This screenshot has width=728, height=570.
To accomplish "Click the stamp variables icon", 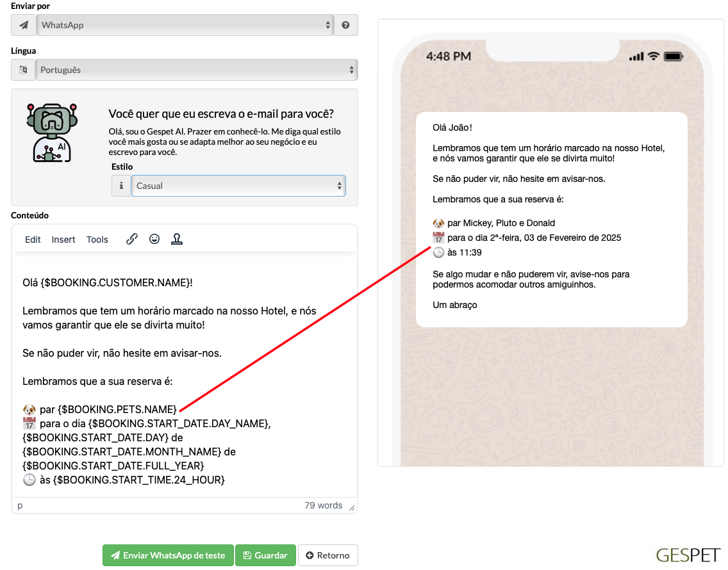I will point(177,239).
